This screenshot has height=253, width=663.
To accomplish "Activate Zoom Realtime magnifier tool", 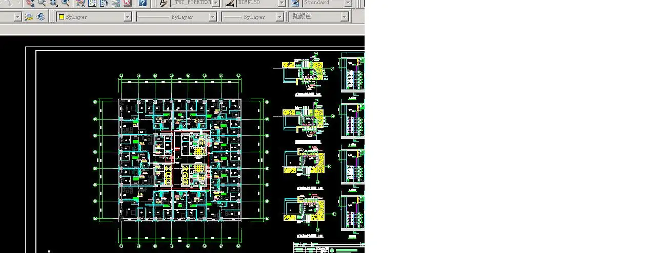I will pos(42,3).
